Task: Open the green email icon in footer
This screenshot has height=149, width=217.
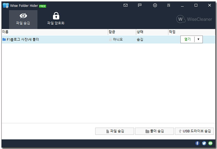Action: pos(211,143)
